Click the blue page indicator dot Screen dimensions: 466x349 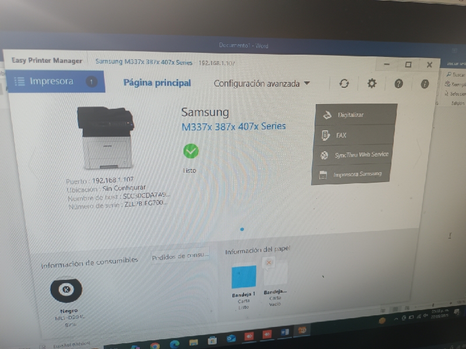[x=242, y=229]
